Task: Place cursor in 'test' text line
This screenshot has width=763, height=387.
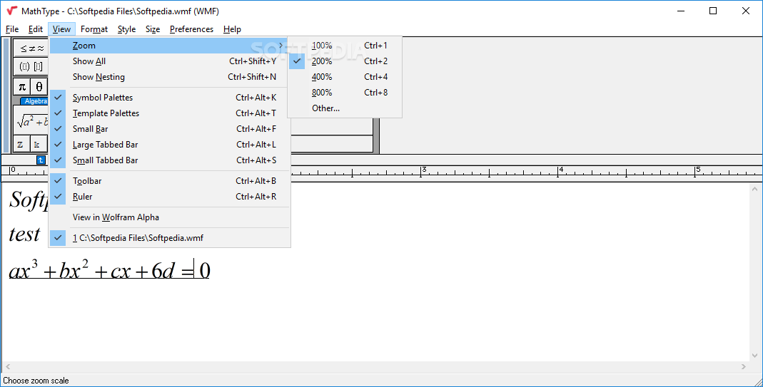Action: tap(24, 234)
